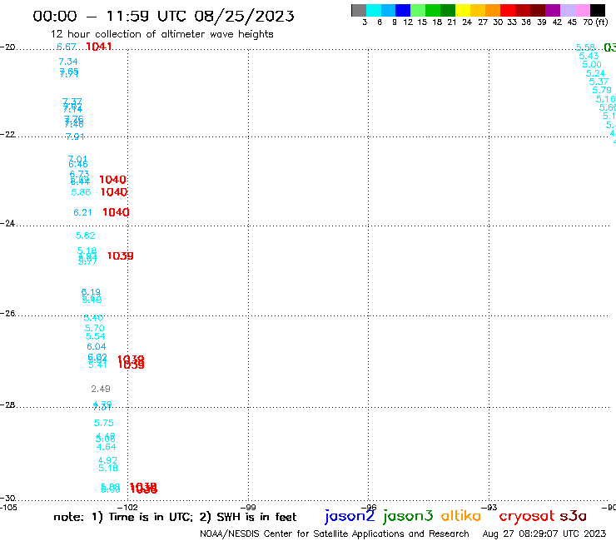Click the wave height value '5.70'
616x541 pixels.
[95, 328]
